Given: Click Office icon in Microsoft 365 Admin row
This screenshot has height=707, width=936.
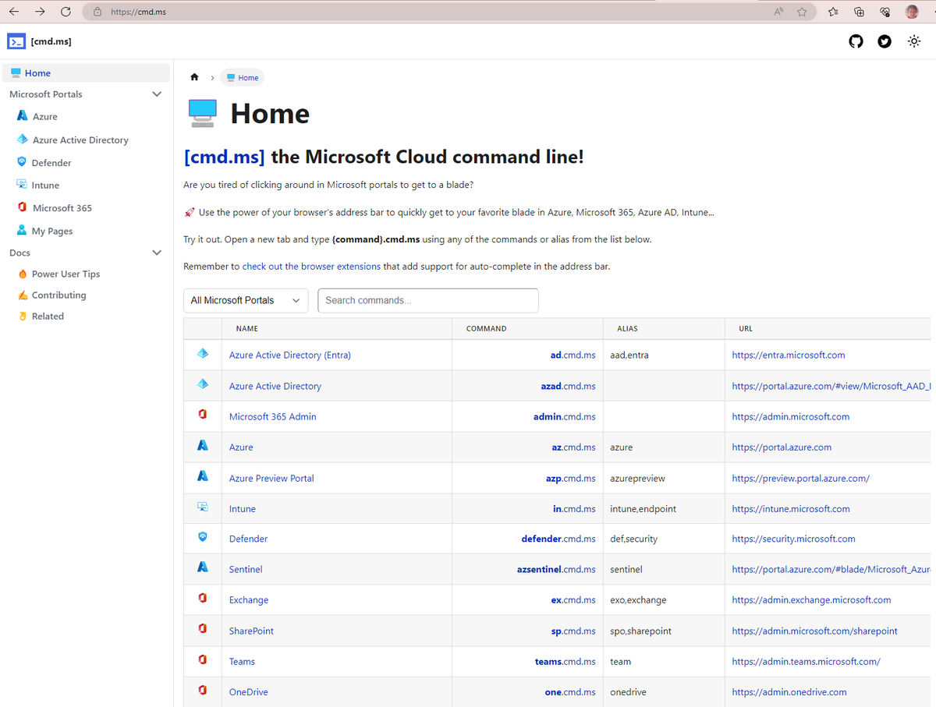Looking at the screenshot, I should [203, 415].
